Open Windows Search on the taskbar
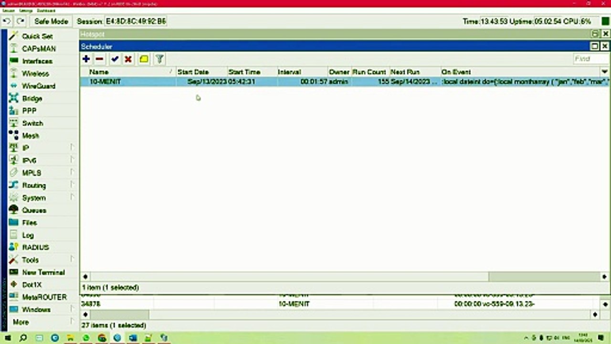The width and height of the screenshot is (611, 344). click(23, 338)
